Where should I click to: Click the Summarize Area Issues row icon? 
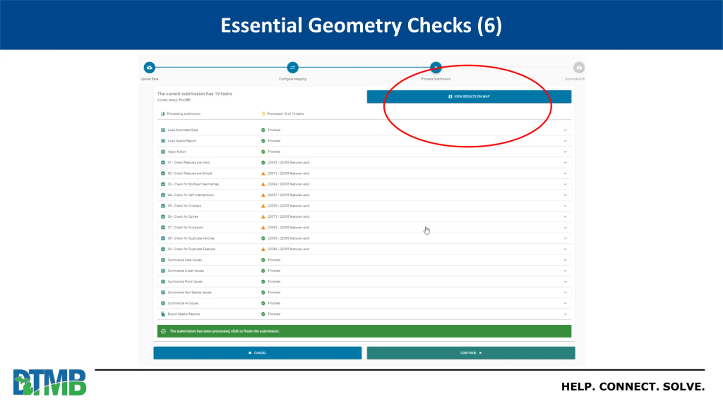[x=163, y=260]
